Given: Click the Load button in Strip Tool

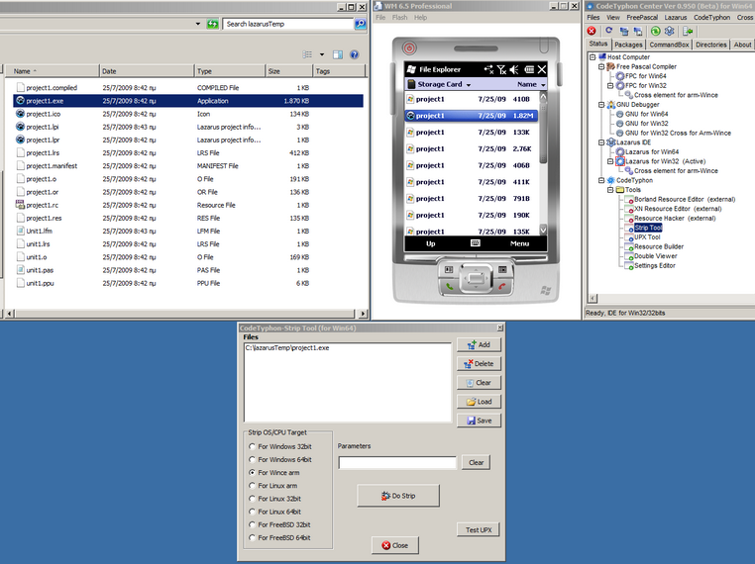Looking at the screenshot, I should tap(479, 402).
